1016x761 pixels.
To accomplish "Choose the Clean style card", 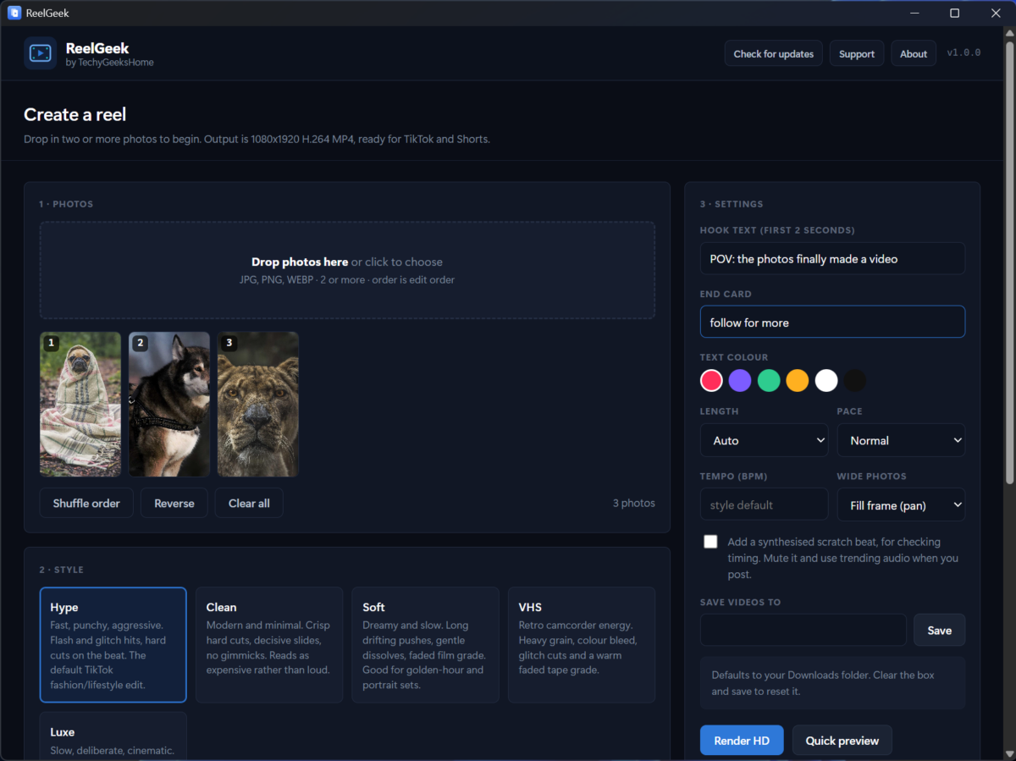I will (269, 644).
